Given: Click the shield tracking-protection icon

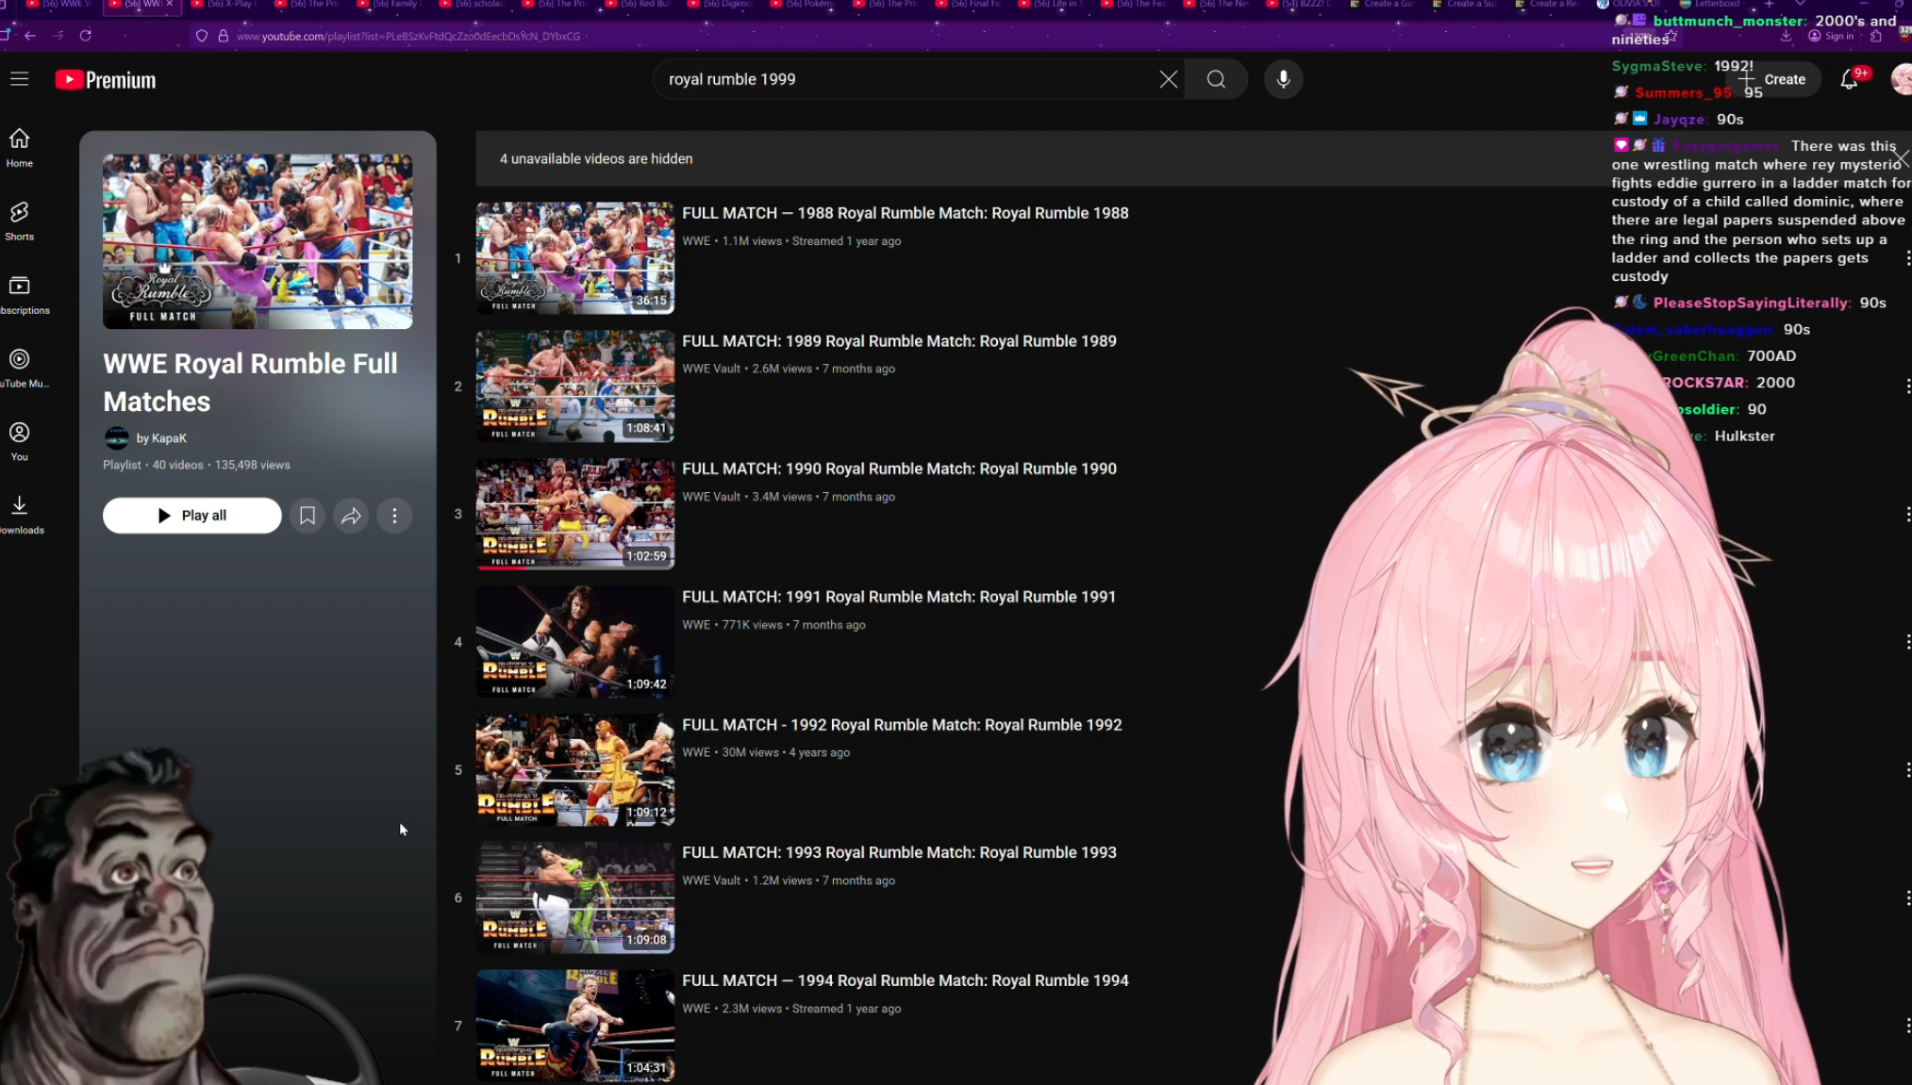Looking at the screenshot, I should pyautogui.click(x=202, y=36).
